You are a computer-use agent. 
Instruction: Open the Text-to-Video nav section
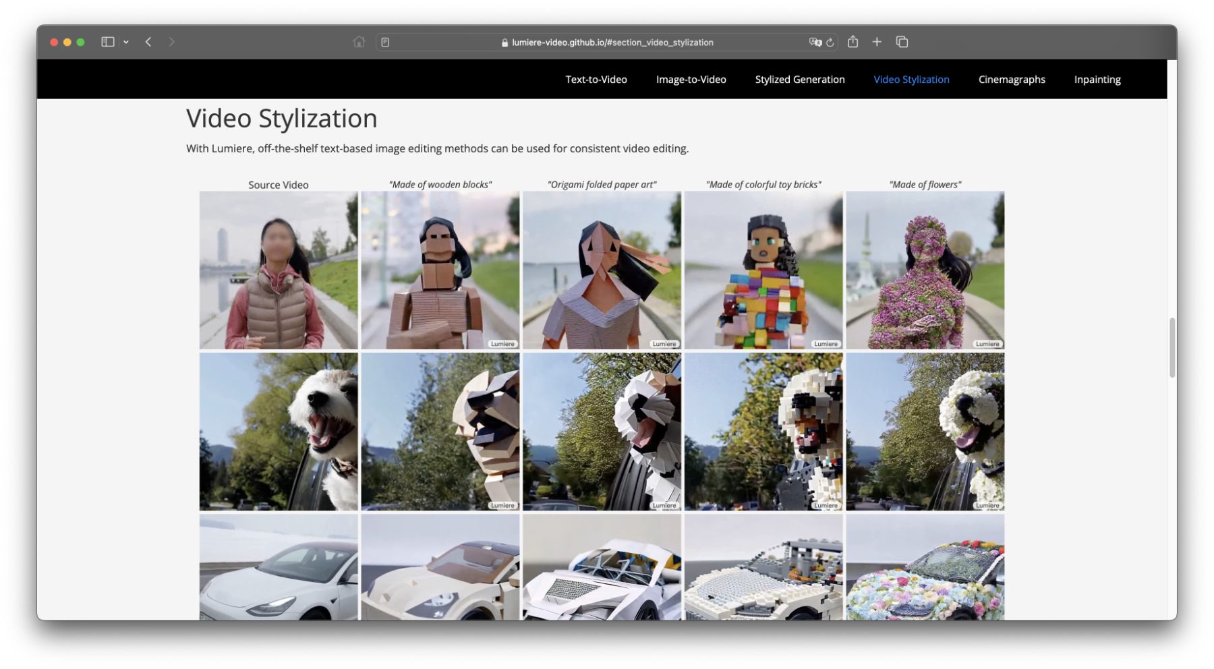pyautogui.click(x=596, y=80)
